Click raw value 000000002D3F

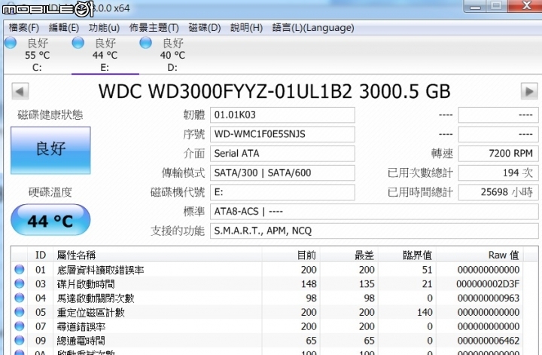488,284
